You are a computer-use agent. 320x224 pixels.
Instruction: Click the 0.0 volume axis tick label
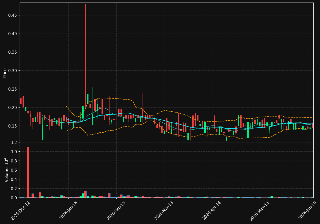click(14, 198)
